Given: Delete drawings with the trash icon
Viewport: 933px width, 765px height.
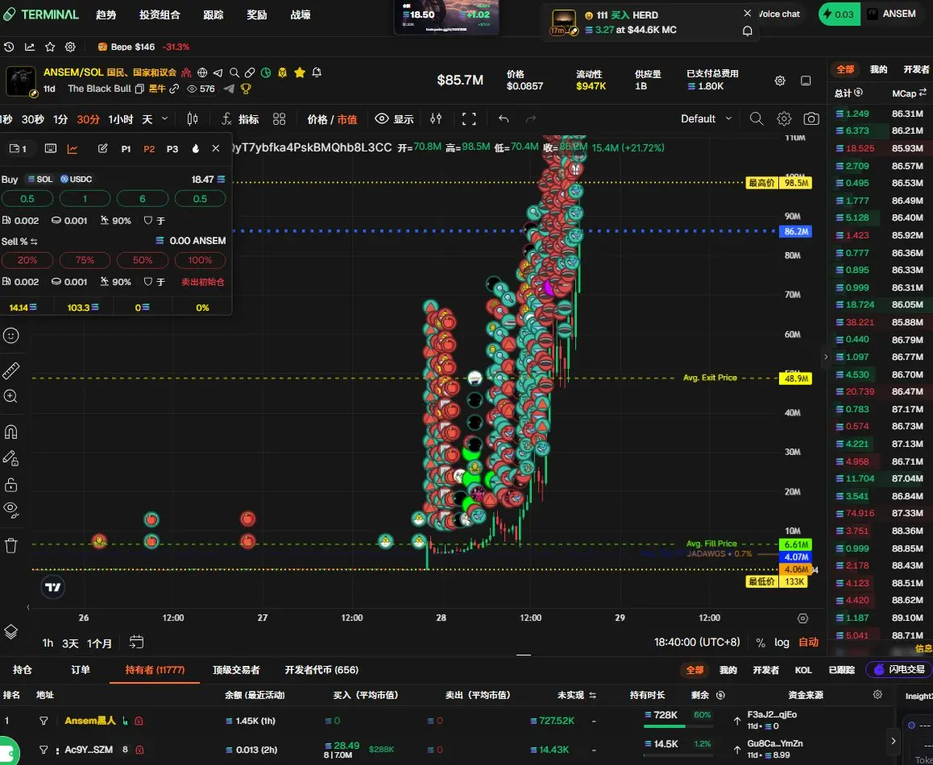Looking at the screenshot, I should point(10,545).
